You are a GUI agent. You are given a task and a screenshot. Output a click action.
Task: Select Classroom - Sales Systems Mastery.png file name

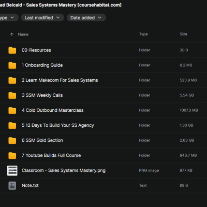64,170
